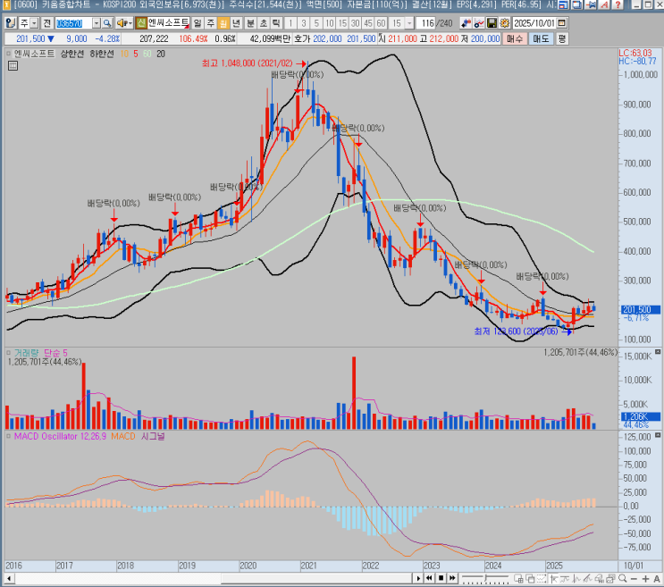The width and height of the screenshot is (664, 587).
Task: Click the red question mark help icon
Action: 618,5
